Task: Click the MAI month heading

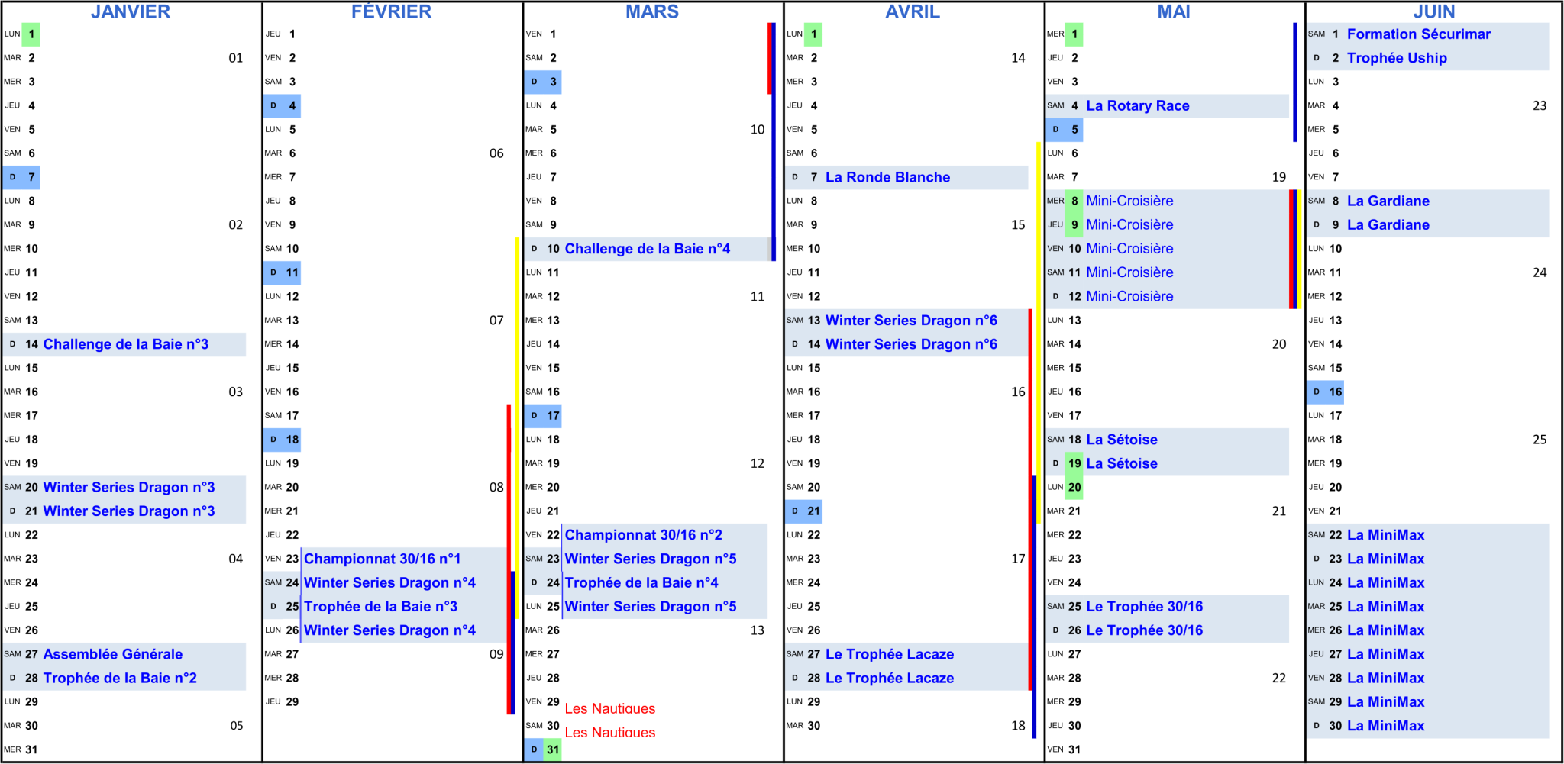Action: (1174, 11)
